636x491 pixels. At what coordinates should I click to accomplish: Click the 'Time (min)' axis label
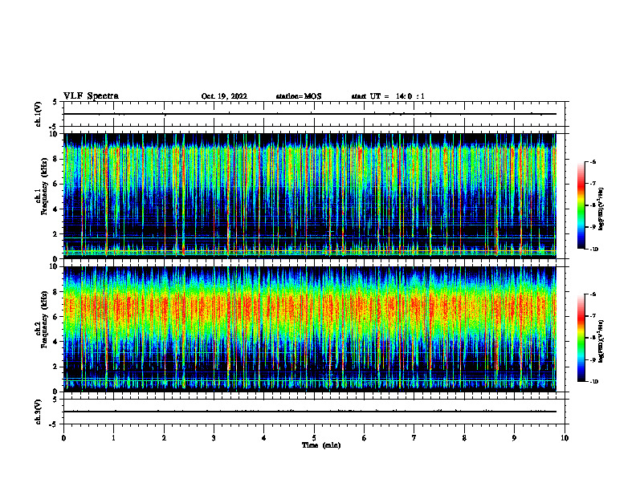[x=321, y=445]
